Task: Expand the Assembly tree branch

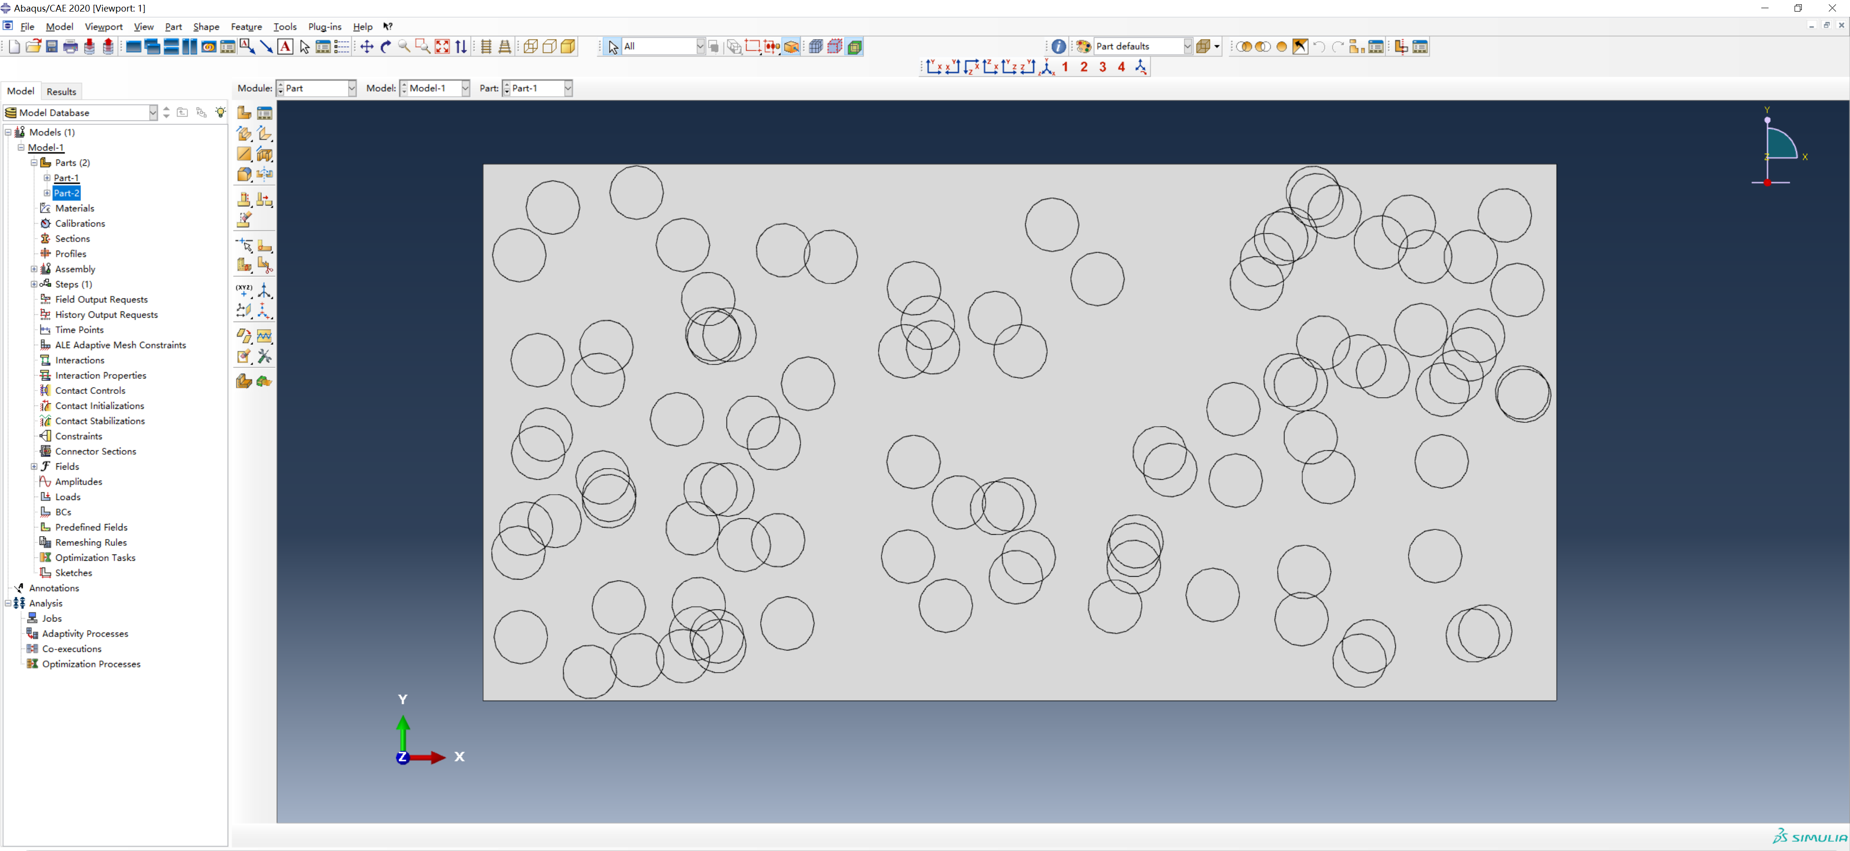Action: pos(34,269)
